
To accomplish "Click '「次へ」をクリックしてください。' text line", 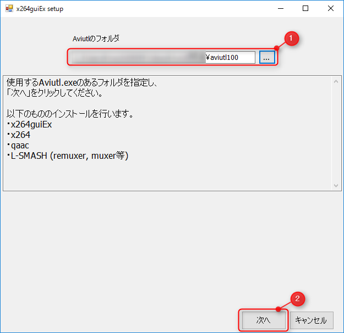I will point(54,93).
